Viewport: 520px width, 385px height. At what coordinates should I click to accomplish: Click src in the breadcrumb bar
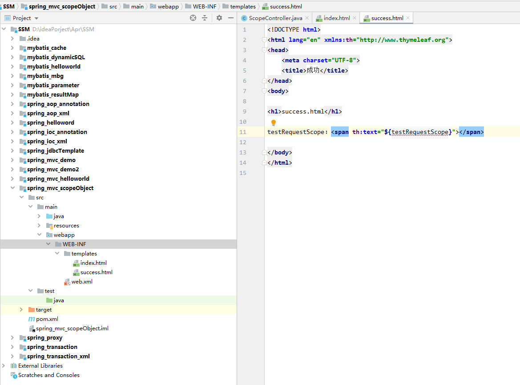pyautogui.click(x=113, y=7)
